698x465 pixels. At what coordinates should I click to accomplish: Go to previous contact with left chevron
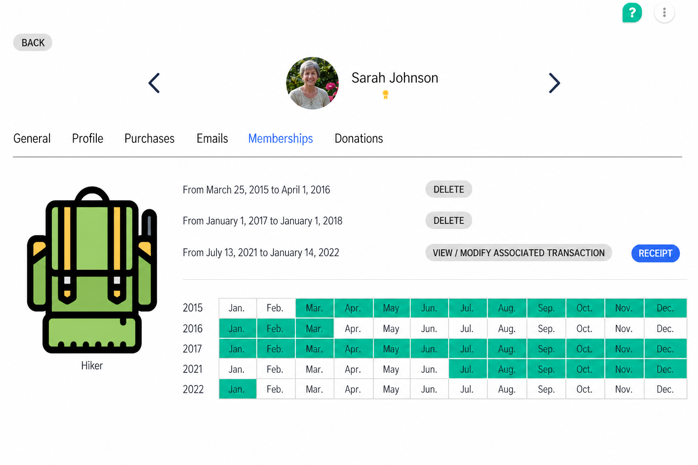[x=154, y=83]
